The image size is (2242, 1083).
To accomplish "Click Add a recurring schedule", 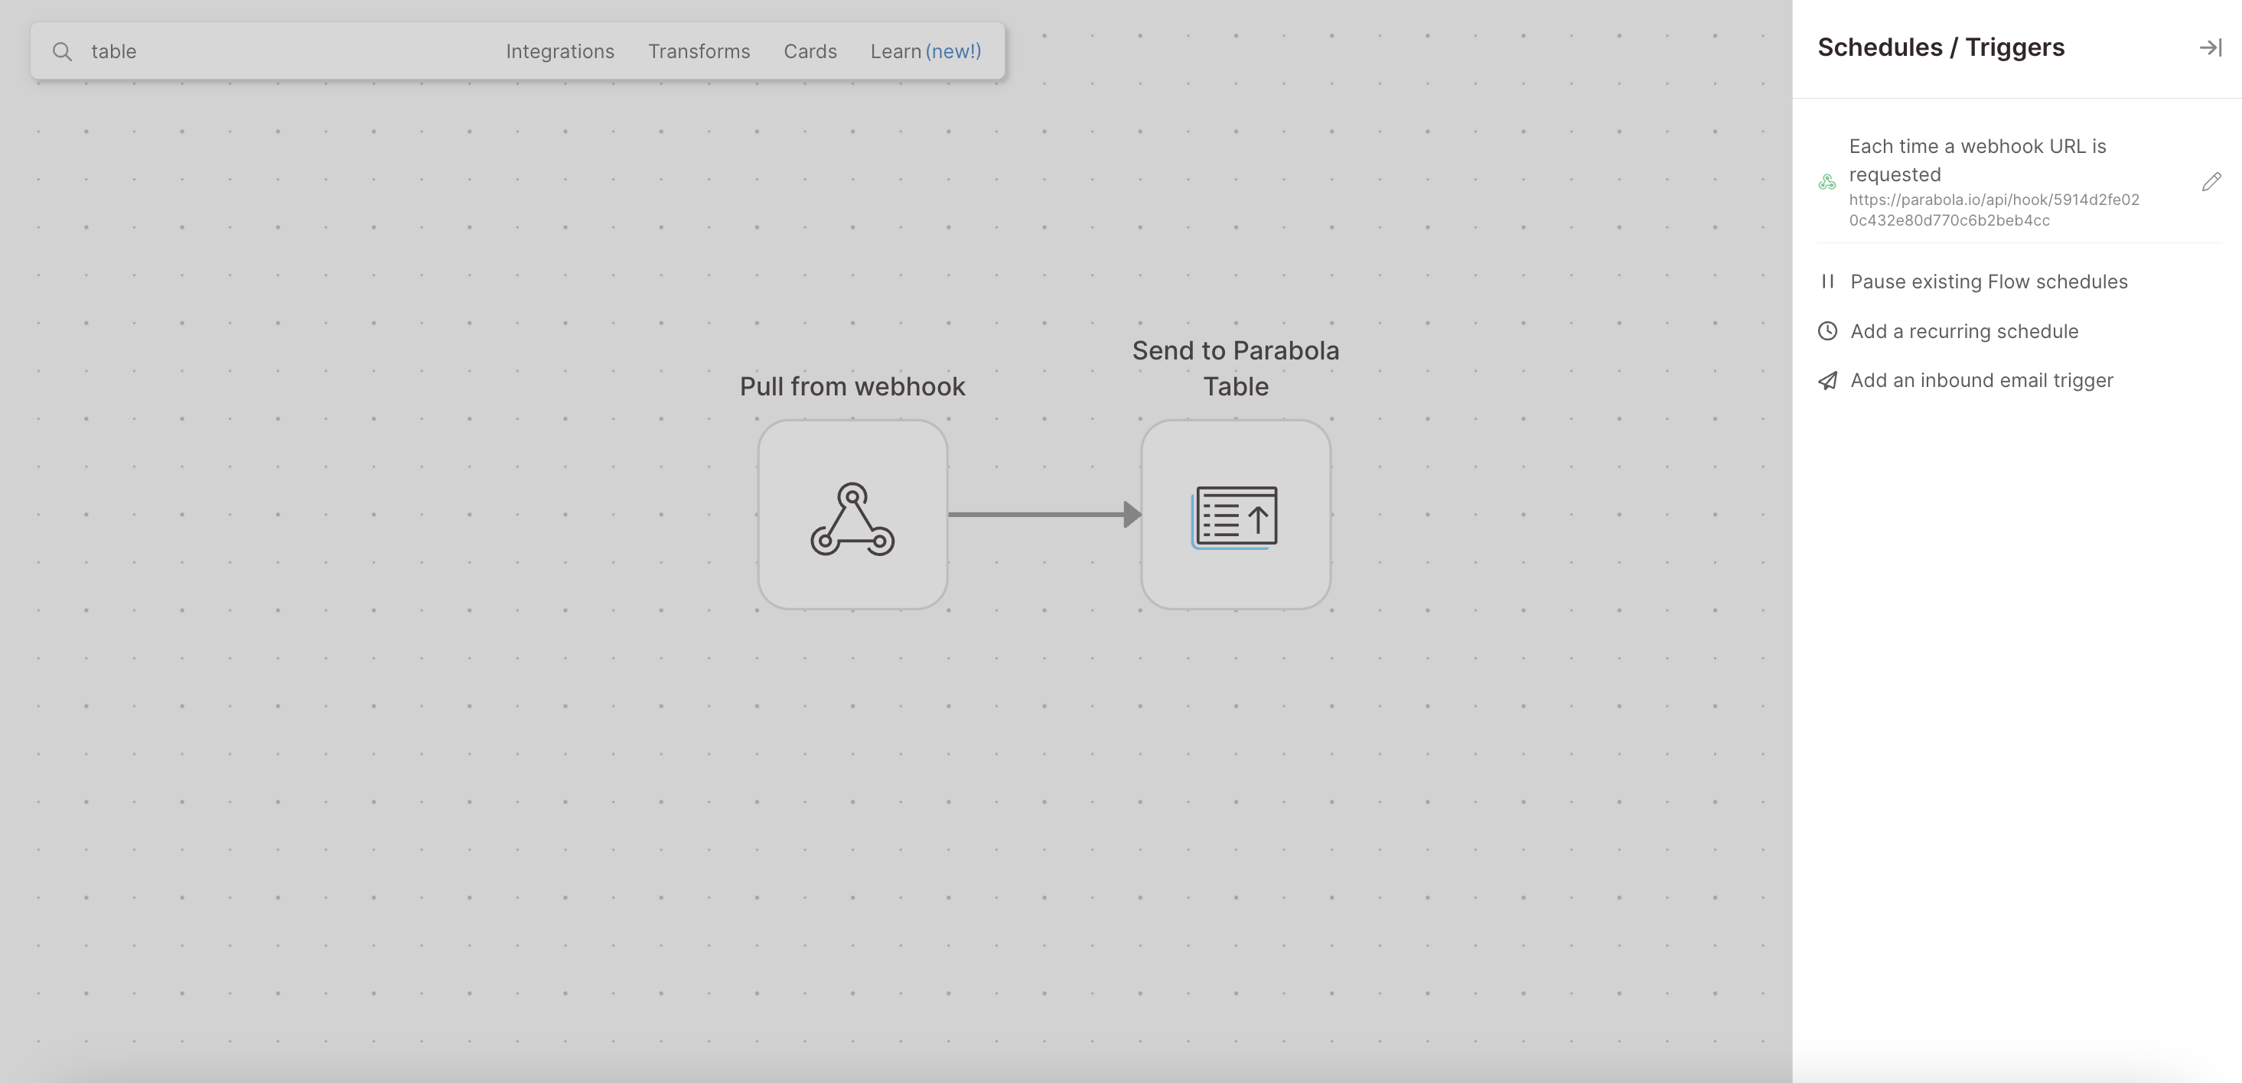I will tap(1964, 331).
